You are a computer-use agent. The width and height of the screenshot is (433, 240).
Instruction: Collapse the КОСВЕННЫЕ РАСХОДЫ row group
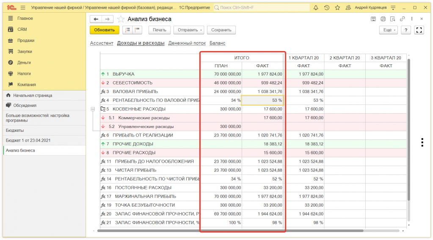[93, 109]
